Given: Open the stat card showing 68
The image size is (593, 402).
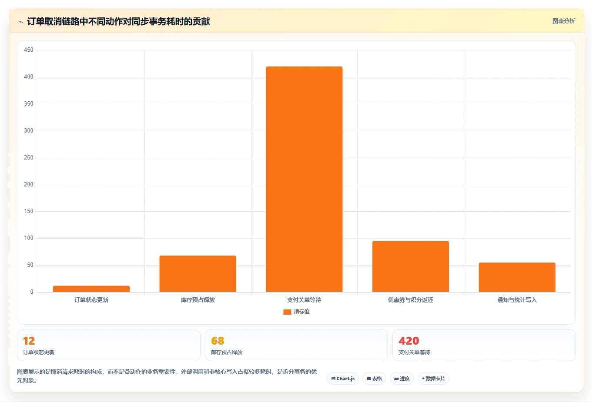Looking at the screenshot, I should pos(296,345).
